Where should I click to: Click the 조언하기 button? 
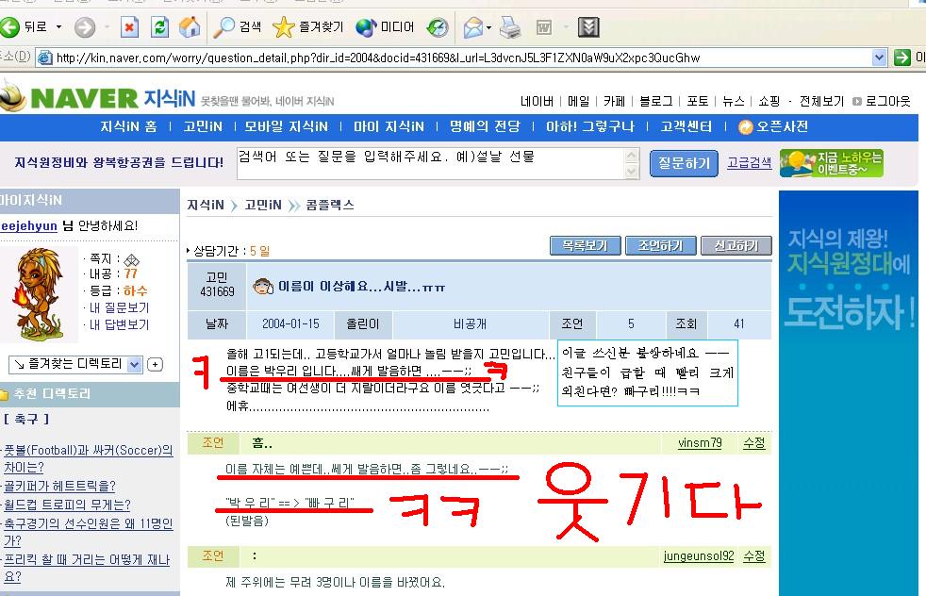pyautogui.click(x=660, y=246)
